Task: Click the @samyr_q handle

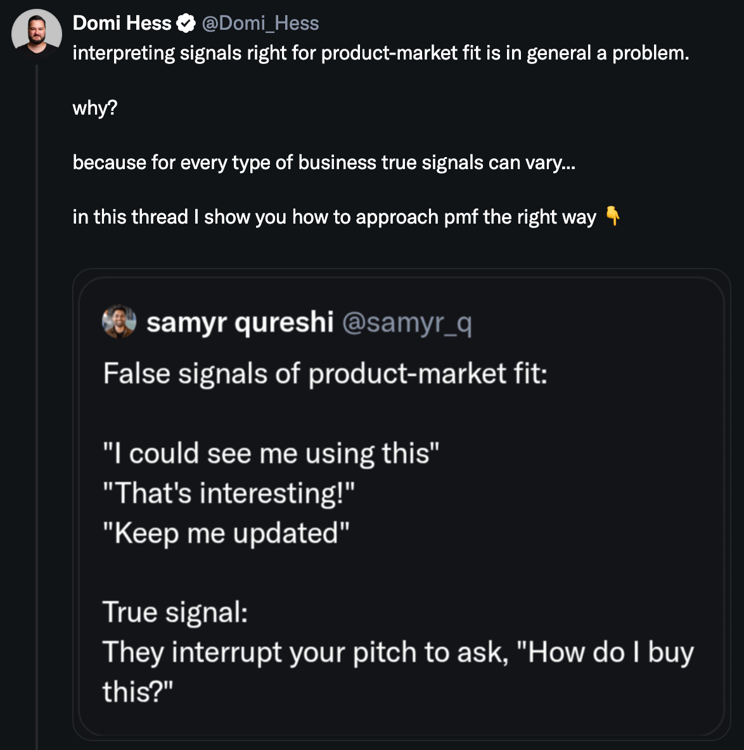Action: click(407, 323)
